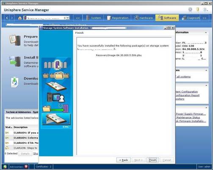The width and height of the screenshot is (213, 170).
Task: Click the CX4-120 model value
Action: coord(188,46)
